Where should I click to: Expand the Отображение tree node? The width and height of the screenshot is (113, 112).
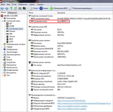pyautogui.click(x=2, y=50)
